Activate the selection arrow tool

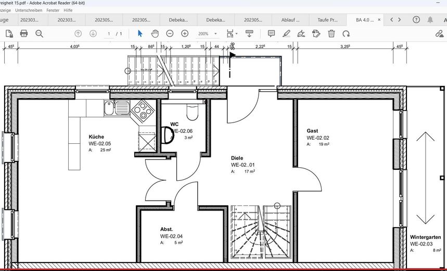[x=139, y=33]
